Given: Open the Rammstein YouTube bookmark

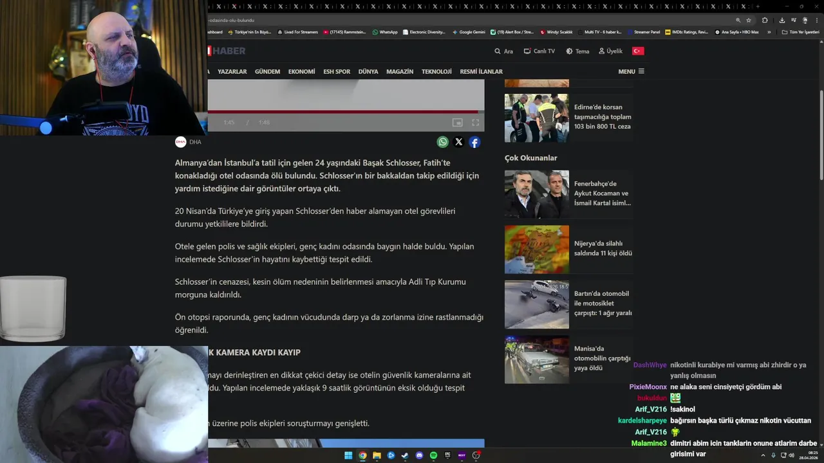Looking at the screenshot, I should click(344, 32).
